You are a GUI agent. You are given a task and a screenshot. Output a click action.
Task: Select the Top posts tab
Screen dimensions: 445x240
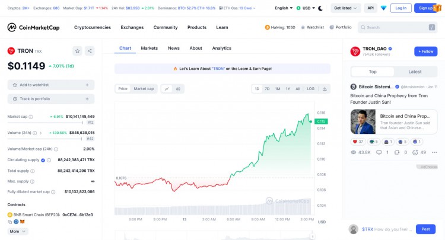coord(373,72)
